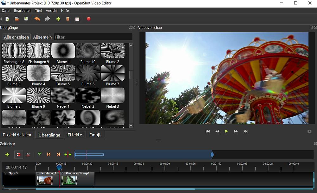Undock the Übergänge panel

coord(130,27)
